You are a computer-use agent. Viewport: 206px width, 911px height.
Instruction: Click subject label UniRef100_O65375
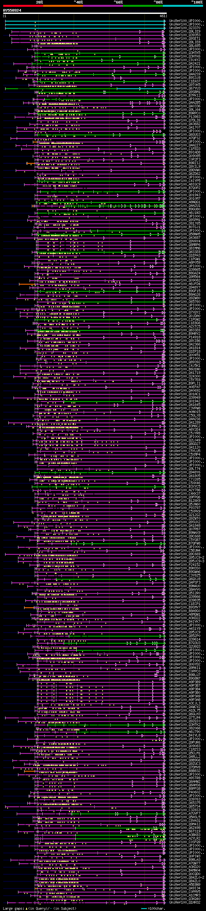(185, 803)
